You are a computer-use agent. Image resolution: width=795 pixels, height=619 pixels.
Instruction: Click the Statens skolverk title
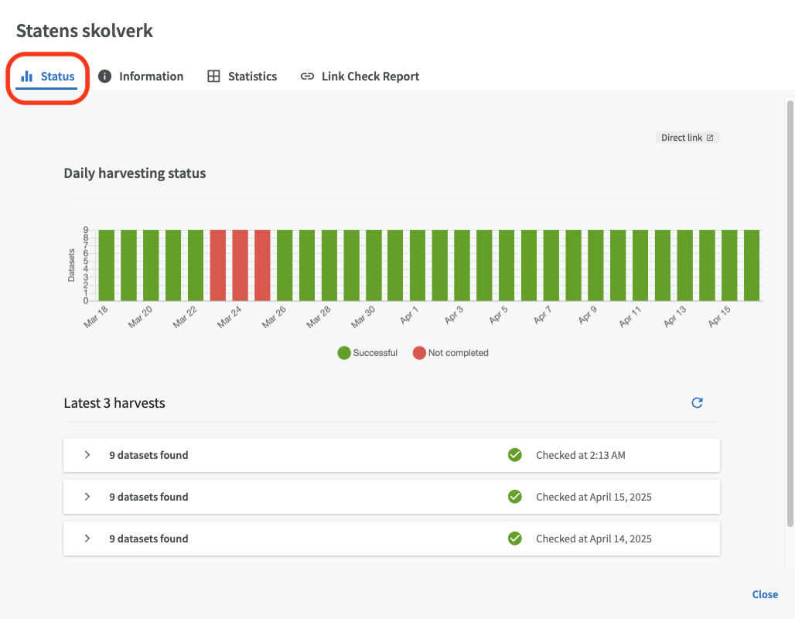84,30
